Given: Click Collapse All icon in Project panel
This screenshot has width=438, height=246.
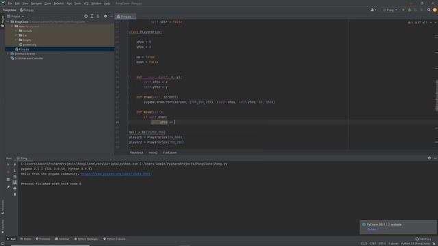Looking at the screenshot, I should click(x=98, y=16).
